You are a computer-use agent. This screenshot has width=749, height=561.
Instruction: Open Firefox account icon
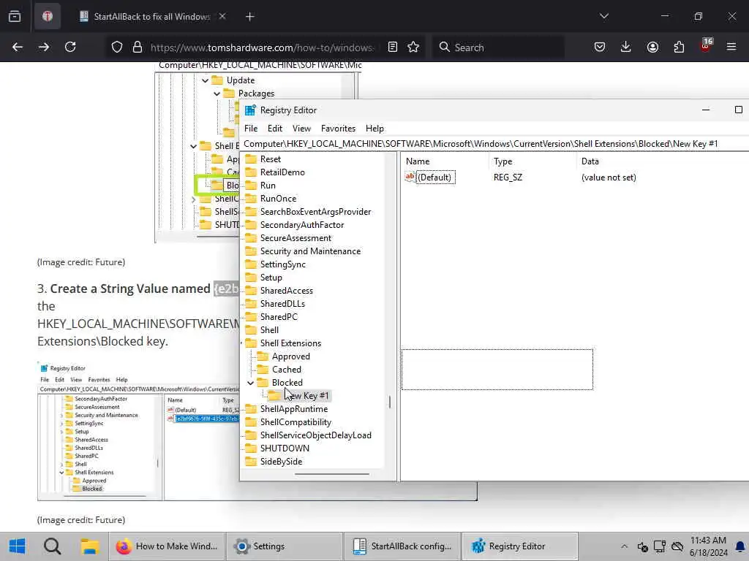pyautogui.click(x=652, y=47)
